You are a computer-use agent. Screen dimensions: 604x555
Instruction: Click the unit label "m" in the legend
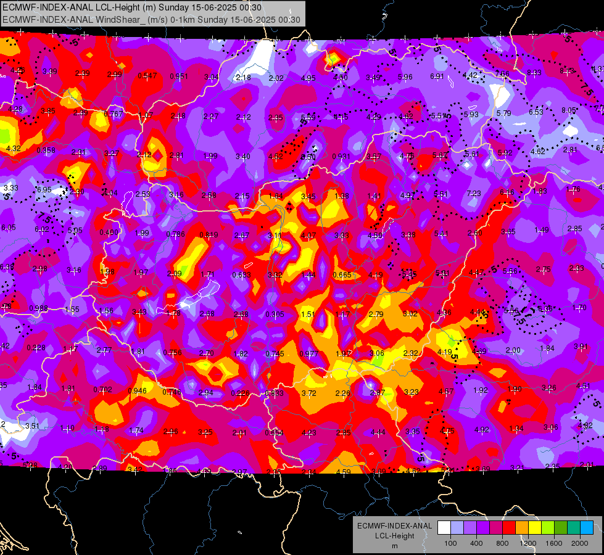point(394,546)
